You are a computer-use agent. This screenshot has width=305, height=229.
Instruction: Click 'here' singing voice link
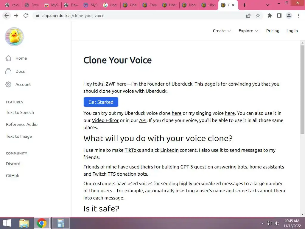pyautogui.click(x=230, y=113)
